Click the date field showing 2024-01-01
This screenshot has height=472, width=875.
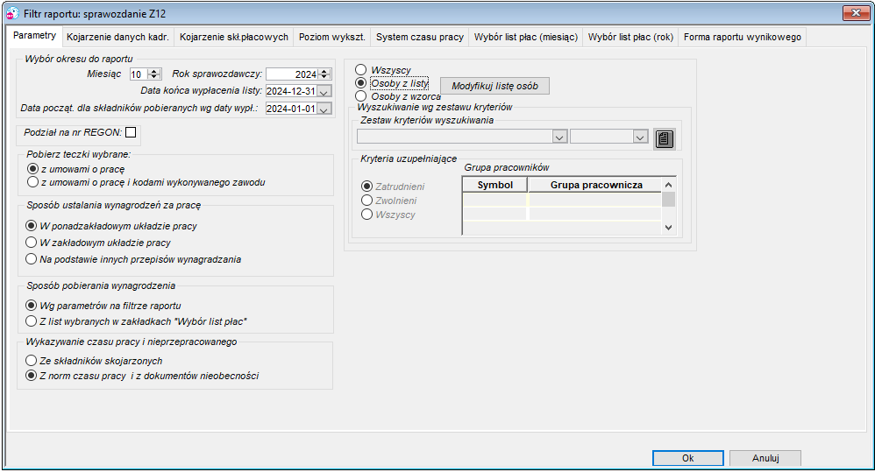point(291,109)
